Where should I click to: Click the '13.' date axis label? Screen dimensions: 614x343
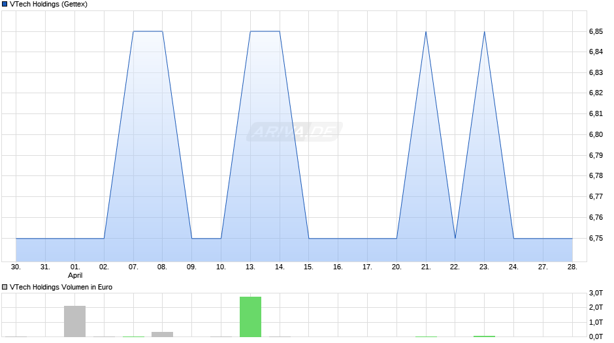(251, 267)
